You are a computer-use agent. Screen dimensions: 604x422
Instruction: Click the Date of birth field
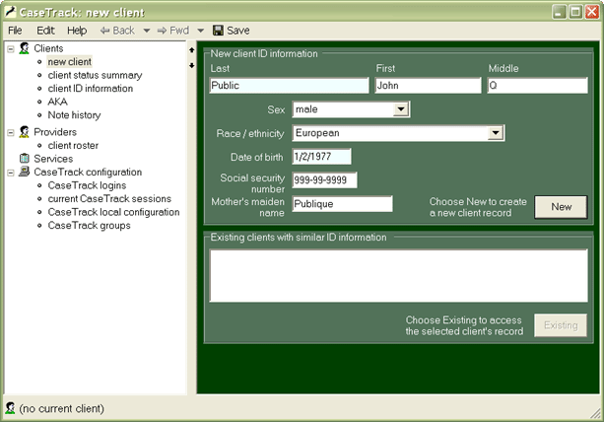(x=321, y=157)
